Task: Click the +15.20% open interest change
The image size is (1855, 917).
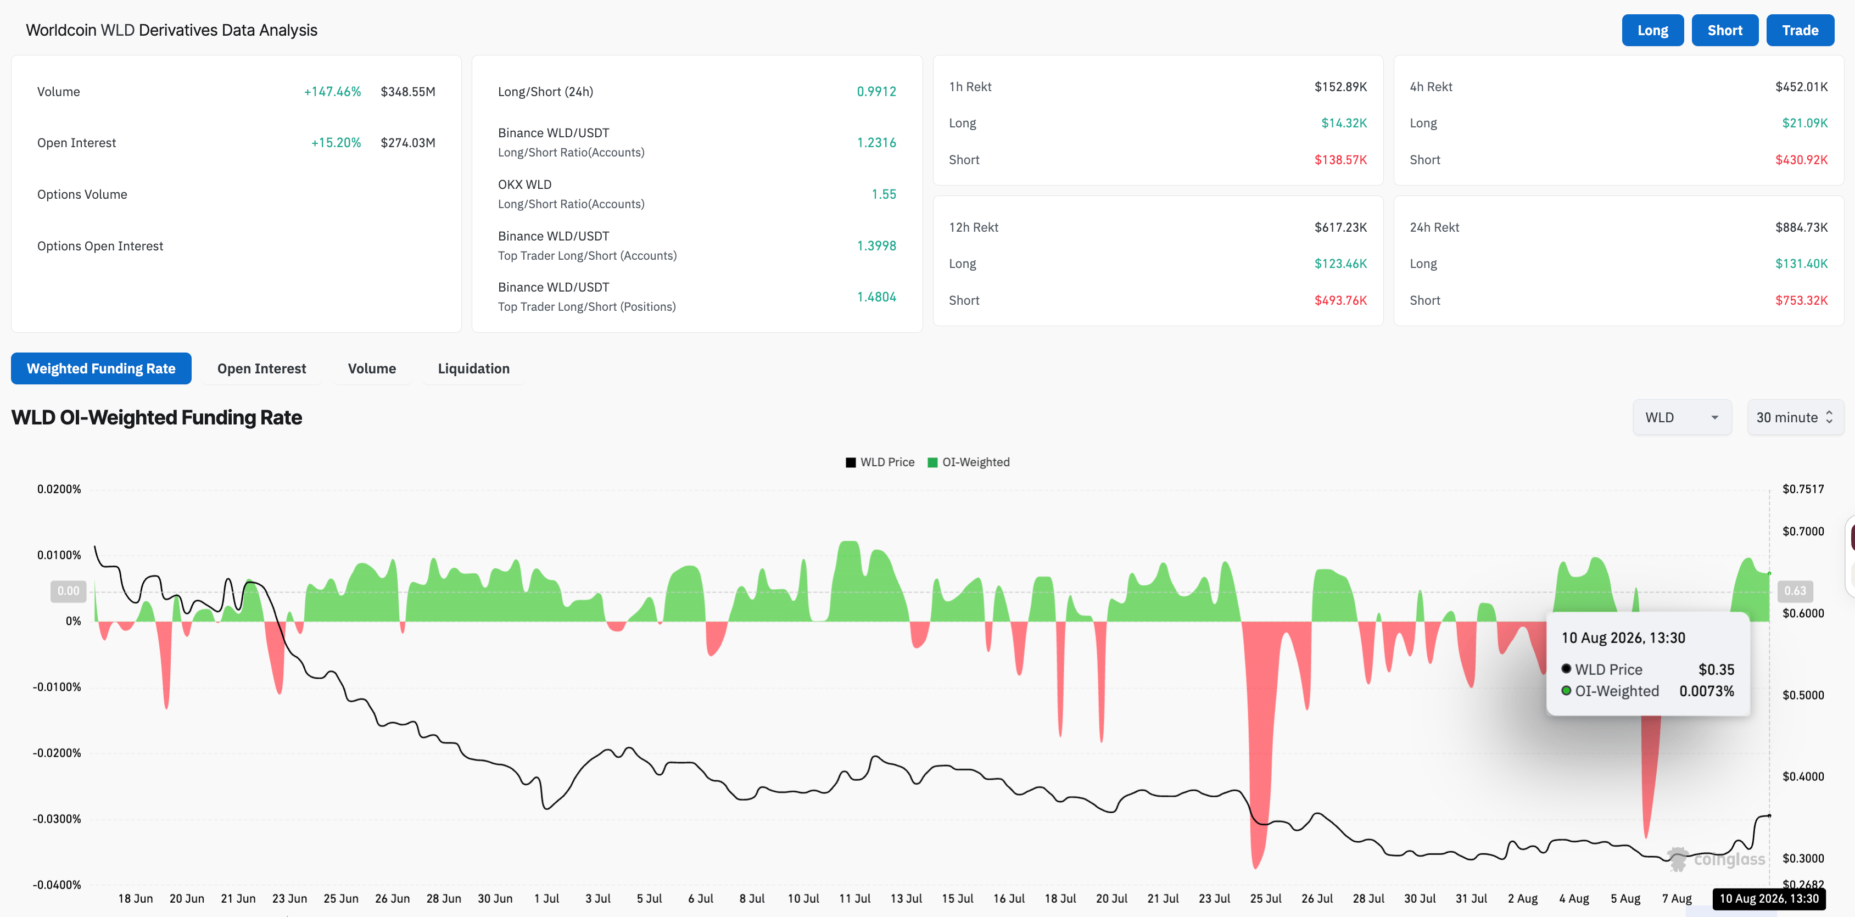Action: click(336, 143)
